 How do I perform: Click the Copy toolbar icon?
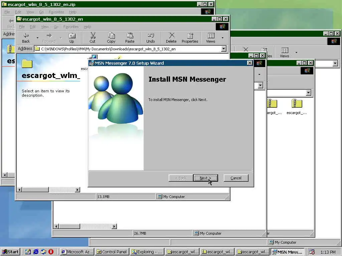pyautogui.click(x=111, y=38)
